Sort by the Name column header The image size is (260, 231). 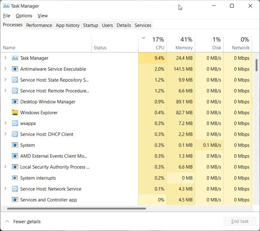pyautogui.click(x=46, y=44)
